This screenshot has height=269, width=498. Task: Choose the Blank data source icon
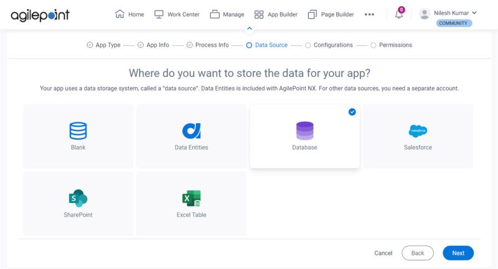78,130
